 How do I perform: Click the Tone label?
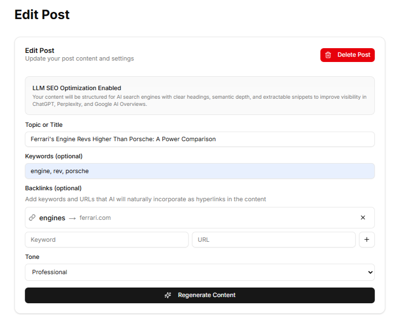[32, 257]
